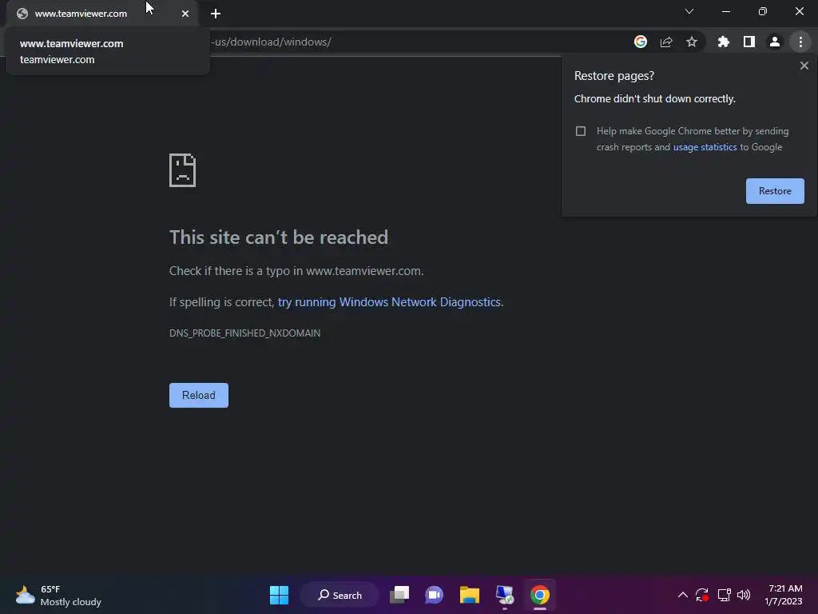Click the Google account icon in address bar

pos(640,42)
